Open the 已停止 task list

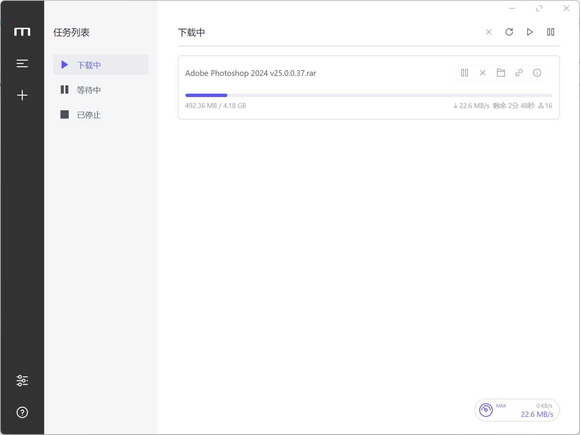(101, 115)
